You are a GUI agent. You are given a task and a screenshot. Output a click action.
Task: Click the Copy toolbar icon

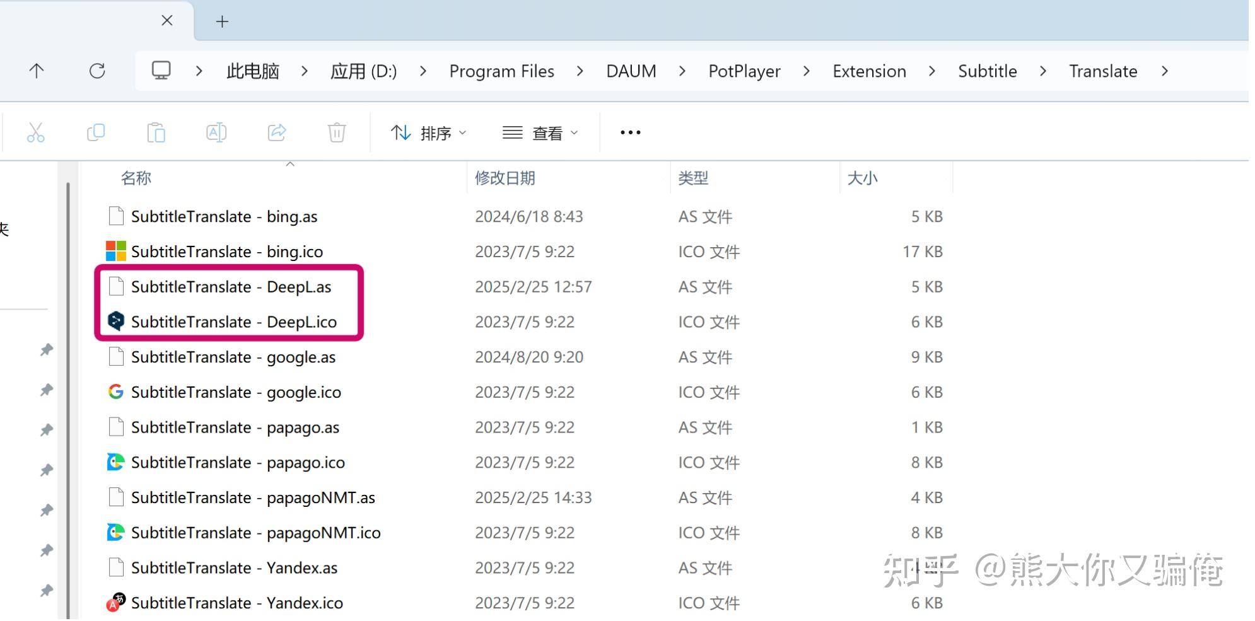[x=96, y=132]
